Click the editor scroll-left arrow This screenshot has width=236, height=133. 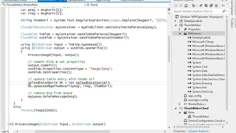(x=17, y=132)
